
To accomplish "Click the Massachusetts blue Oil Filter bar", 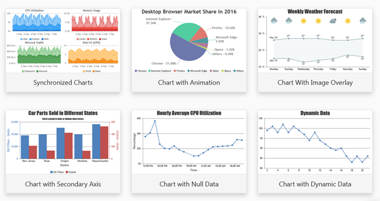I will click(96, 142).
